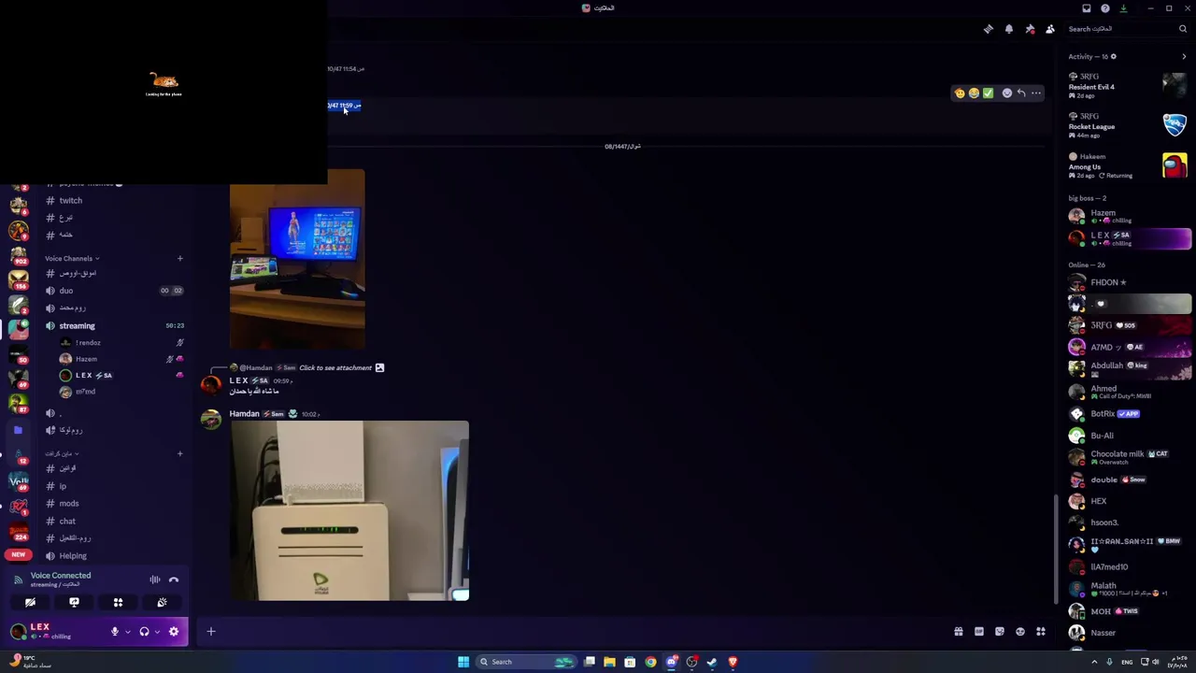Open add reaction smiley picker
The width and height of the screenshot is (1196, 673).
pos(1007,93)
